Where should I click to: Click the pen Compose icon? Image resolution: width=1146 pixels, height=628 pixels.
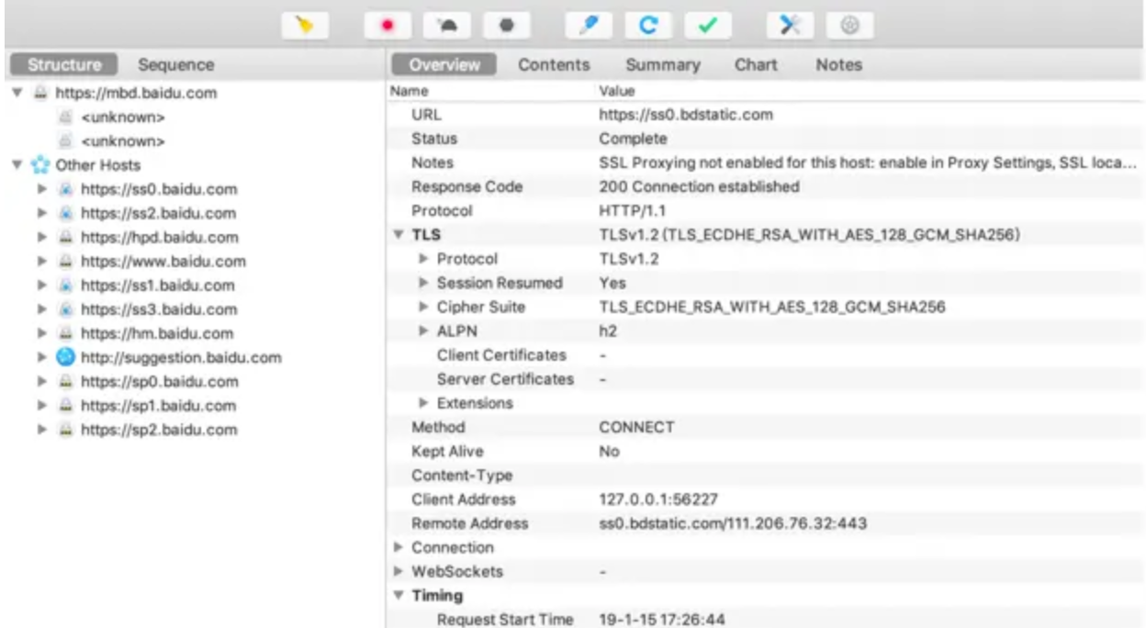tap(590, 25)
